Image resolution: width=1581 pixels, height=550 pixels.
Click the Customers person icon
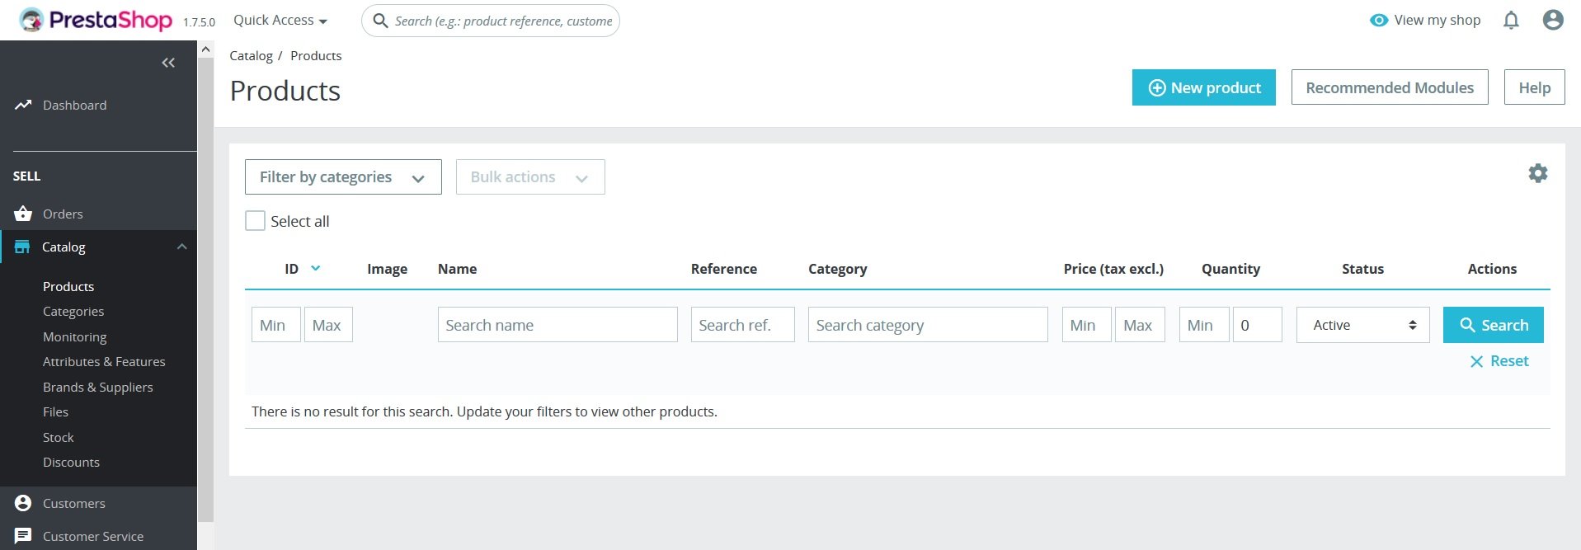(23, 503)
